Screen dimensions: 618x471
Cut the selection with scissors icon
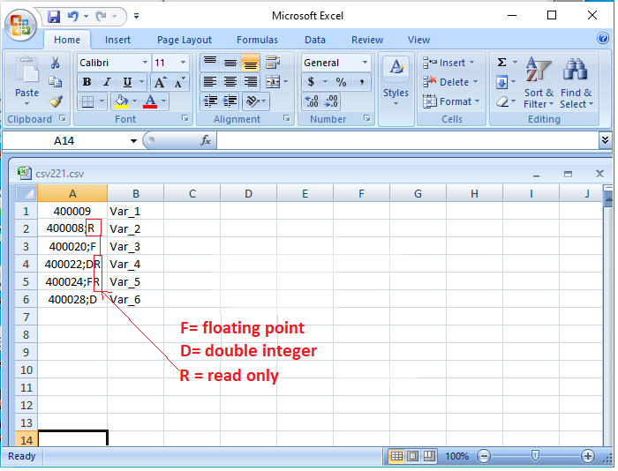click(x=55, y=63)
